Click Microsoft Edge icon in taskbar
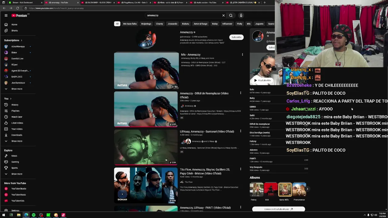This screenshot has width=388, height=218. (26, 215)
